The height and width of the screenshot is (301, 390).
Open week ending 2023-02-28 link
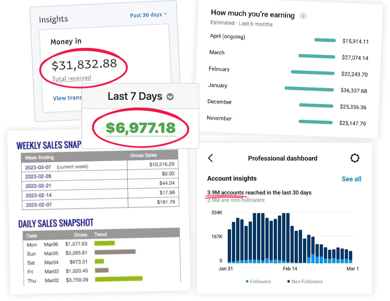coord(38,176)
